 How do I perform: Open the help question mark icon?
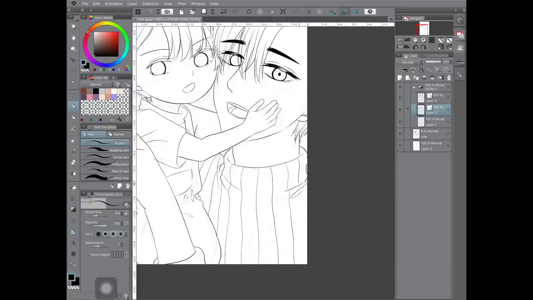point(370,12)
